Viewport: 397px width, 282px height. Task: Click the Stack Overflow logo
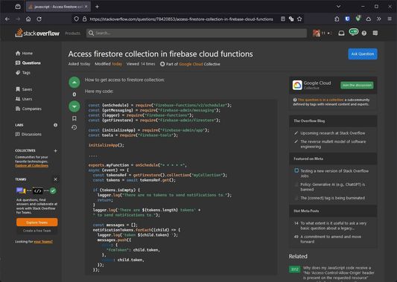pos(37,33)
